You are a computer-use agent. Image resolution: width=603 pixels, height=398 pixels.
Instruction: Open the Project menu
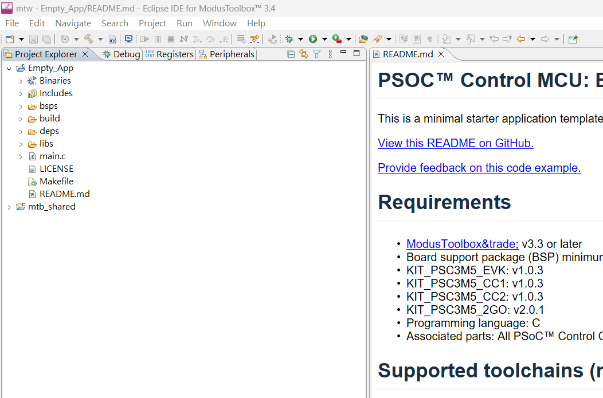click(x=152, y=23)
